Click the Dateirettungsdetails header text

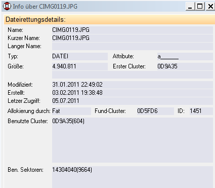click(35, 20)
